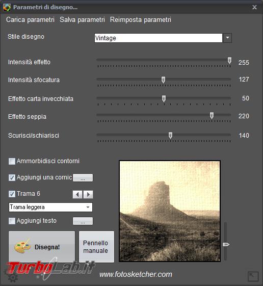Open the www.fotosketcher.com link
The height and width of the screenshot is (286, 263).
(136, 274)
